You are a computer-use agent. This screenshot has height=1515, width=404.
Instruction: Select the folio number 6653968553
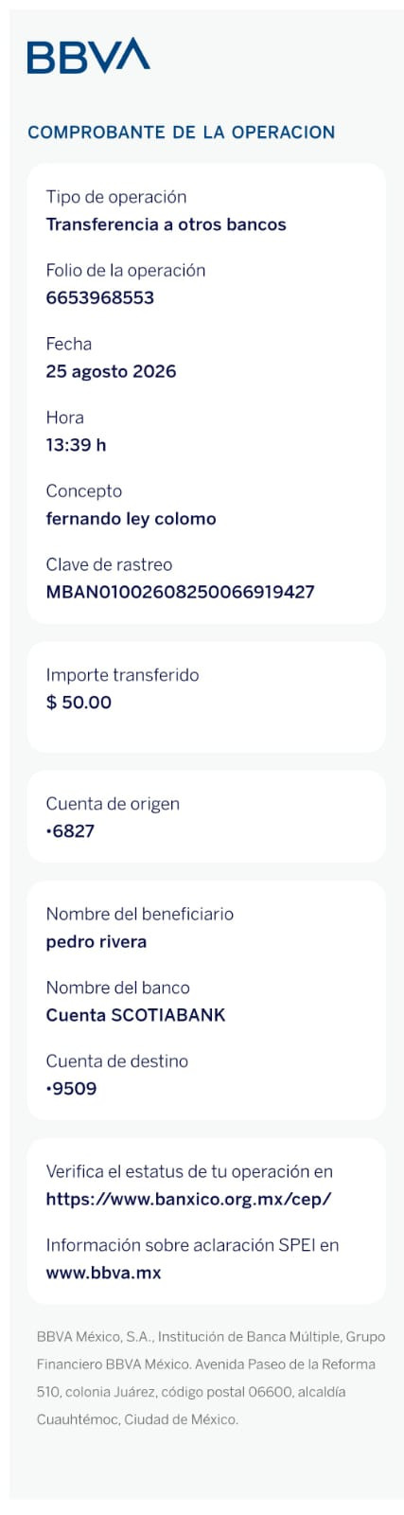click(99, 297)
